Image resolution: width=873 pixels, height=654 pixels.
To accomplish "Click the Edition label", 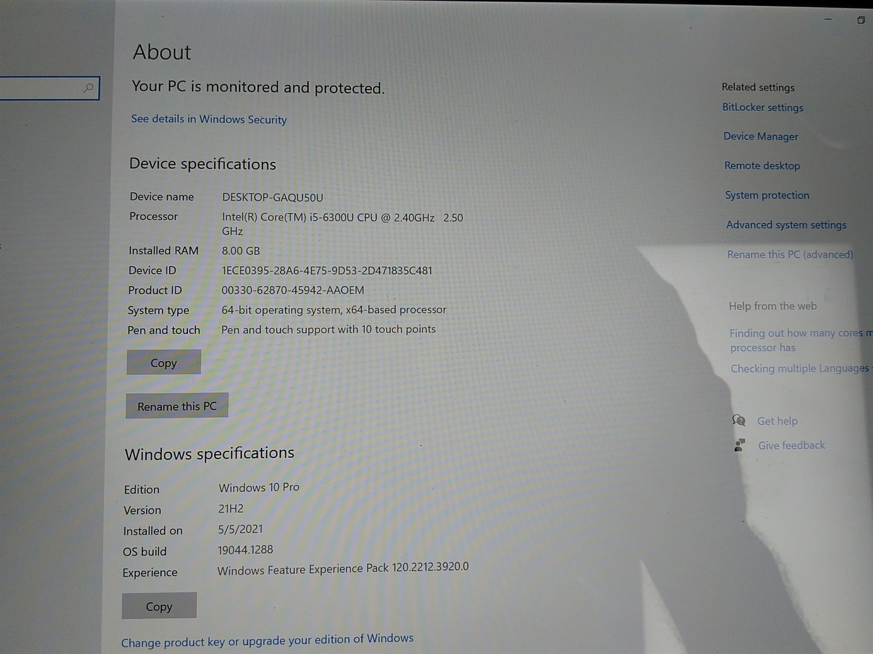I will tap(141, 489).
